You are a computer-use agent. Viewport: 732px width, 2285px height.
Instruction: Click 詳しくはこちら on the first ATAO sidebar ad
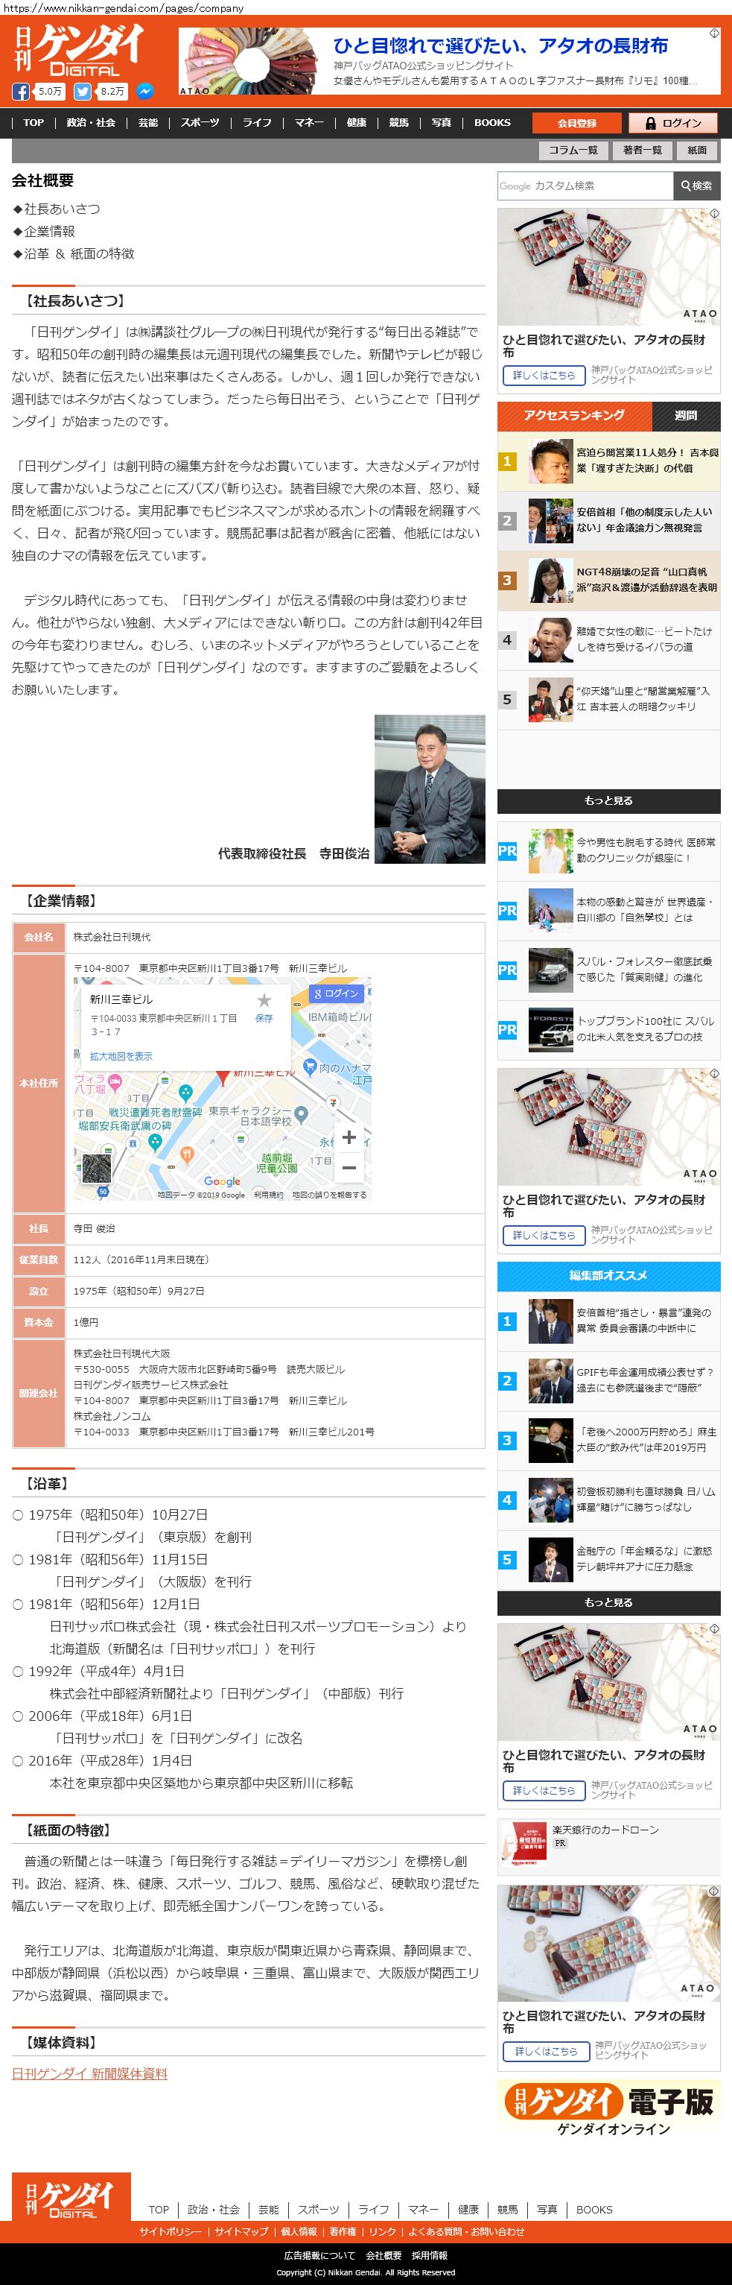[x=544, y=375]
